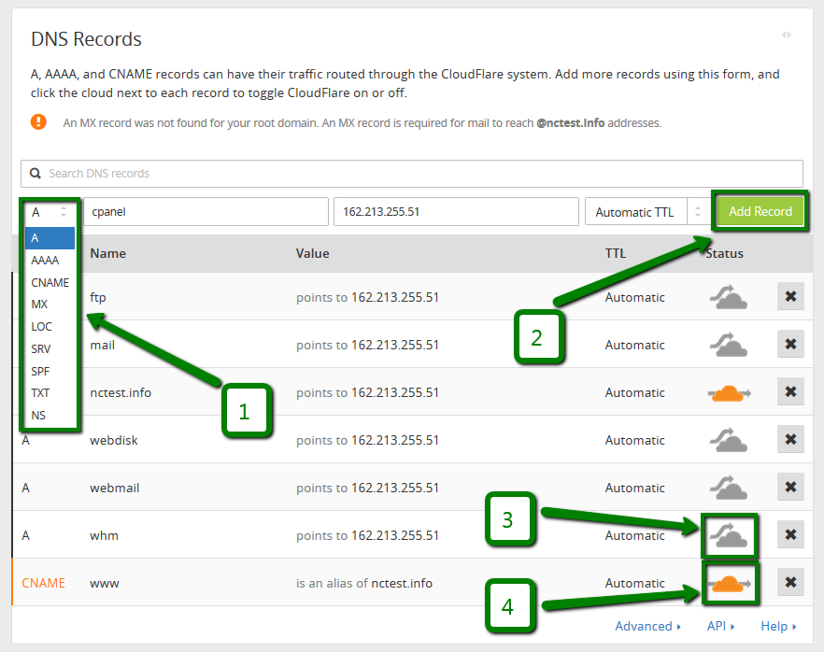The width and height of the screenshot is (824, 652).
Task: Pick TXT from the record types
Action: coord(41,393)
